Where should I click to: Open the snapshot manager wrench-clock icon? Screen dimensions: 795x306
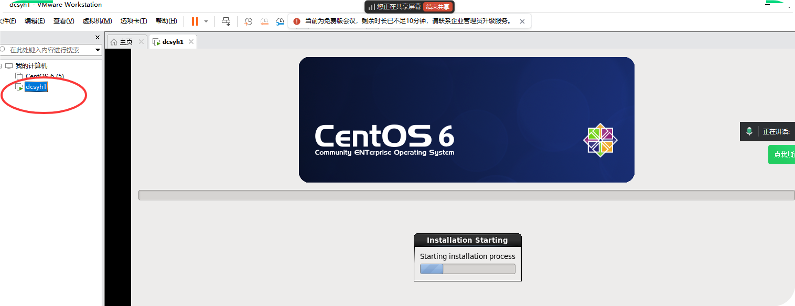click(x=280, y=21)
